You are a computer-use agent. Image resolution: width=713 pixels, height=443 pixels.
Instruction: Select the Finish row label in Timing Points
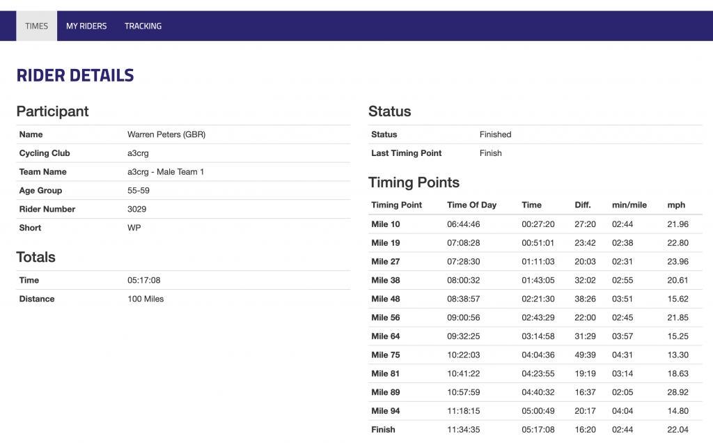coord(383,429)
